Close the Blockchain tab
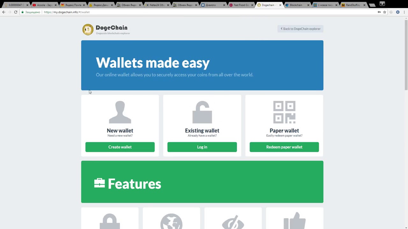 [x=308, y=5]
